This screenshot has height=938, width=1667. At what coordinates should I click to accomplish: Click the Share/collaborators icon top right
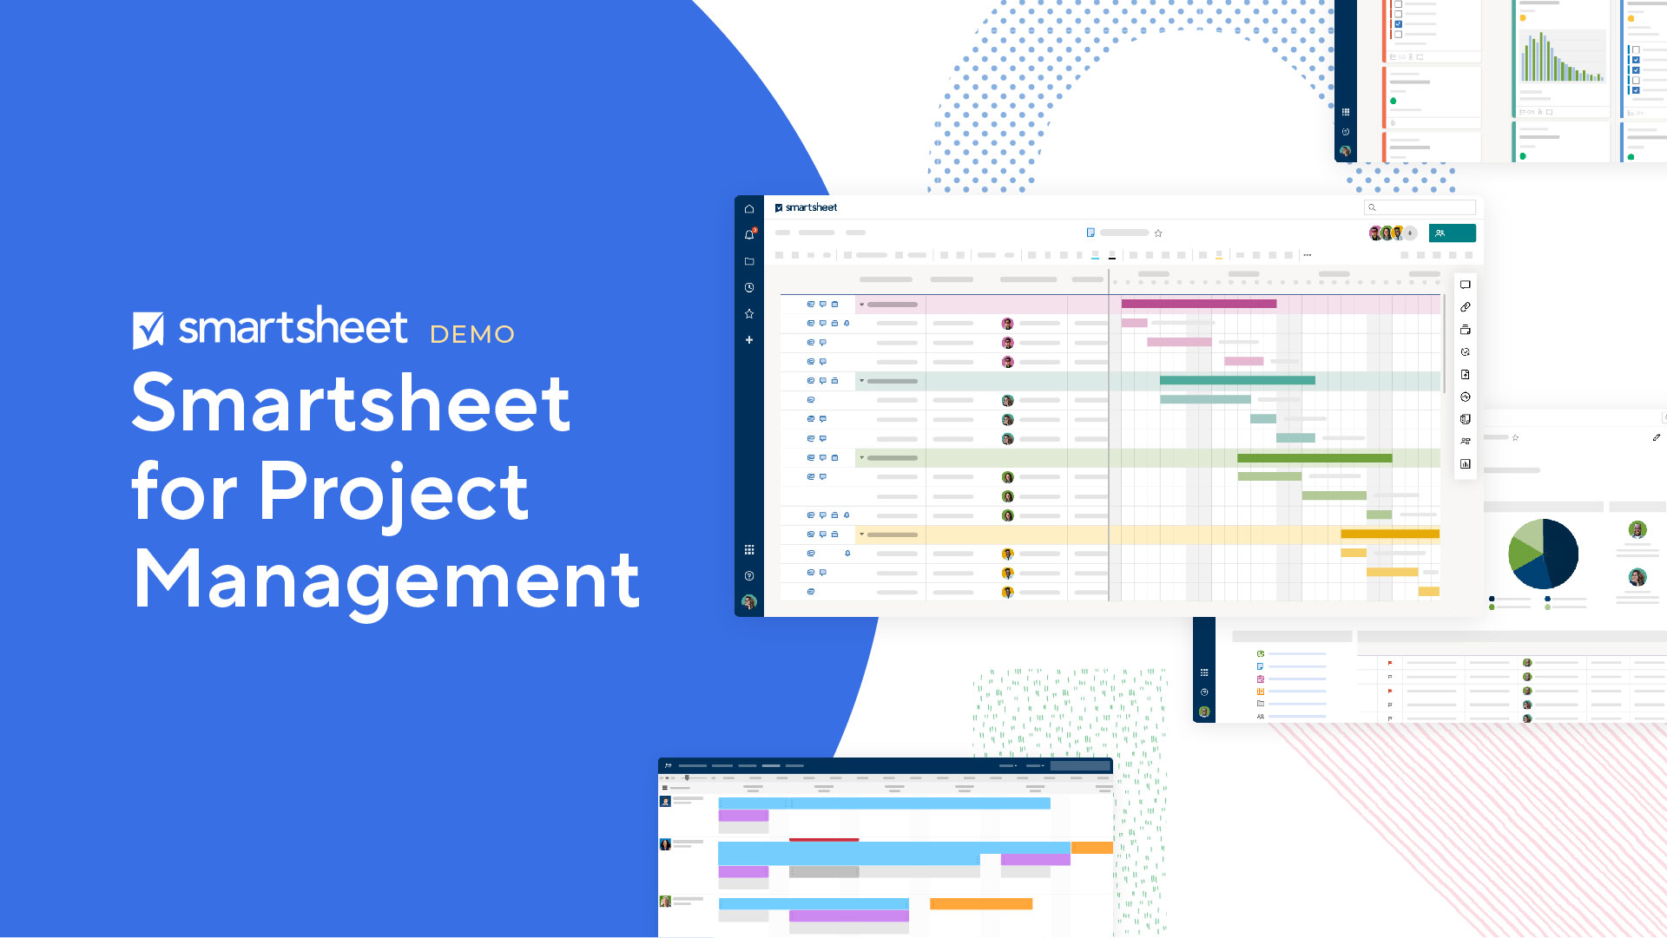[1447, 233]
